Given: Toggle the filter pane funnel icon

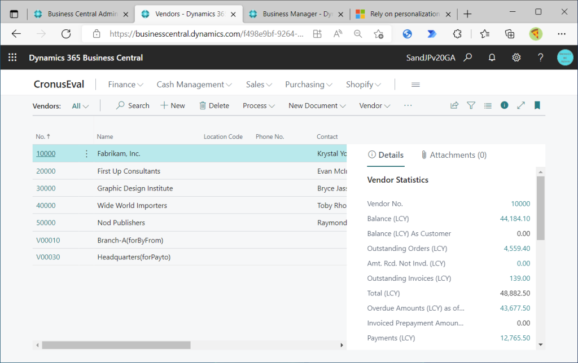Looking at the screenshot, I should (471, 105).
